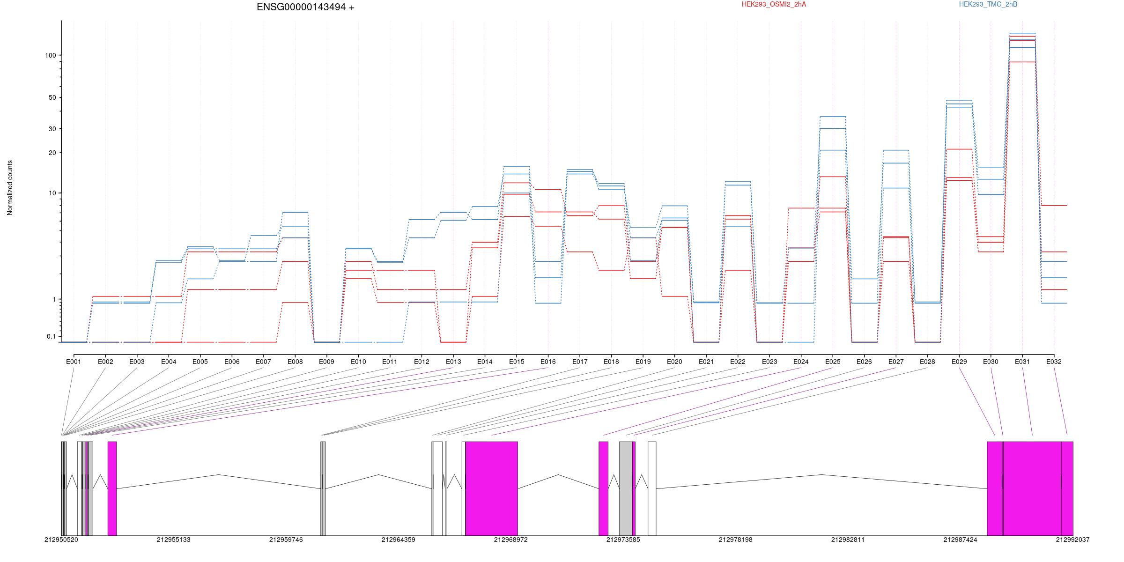Click y-axis tick value 20
The height and width of the screenshot is (562, 1124).
click(52, 153)
